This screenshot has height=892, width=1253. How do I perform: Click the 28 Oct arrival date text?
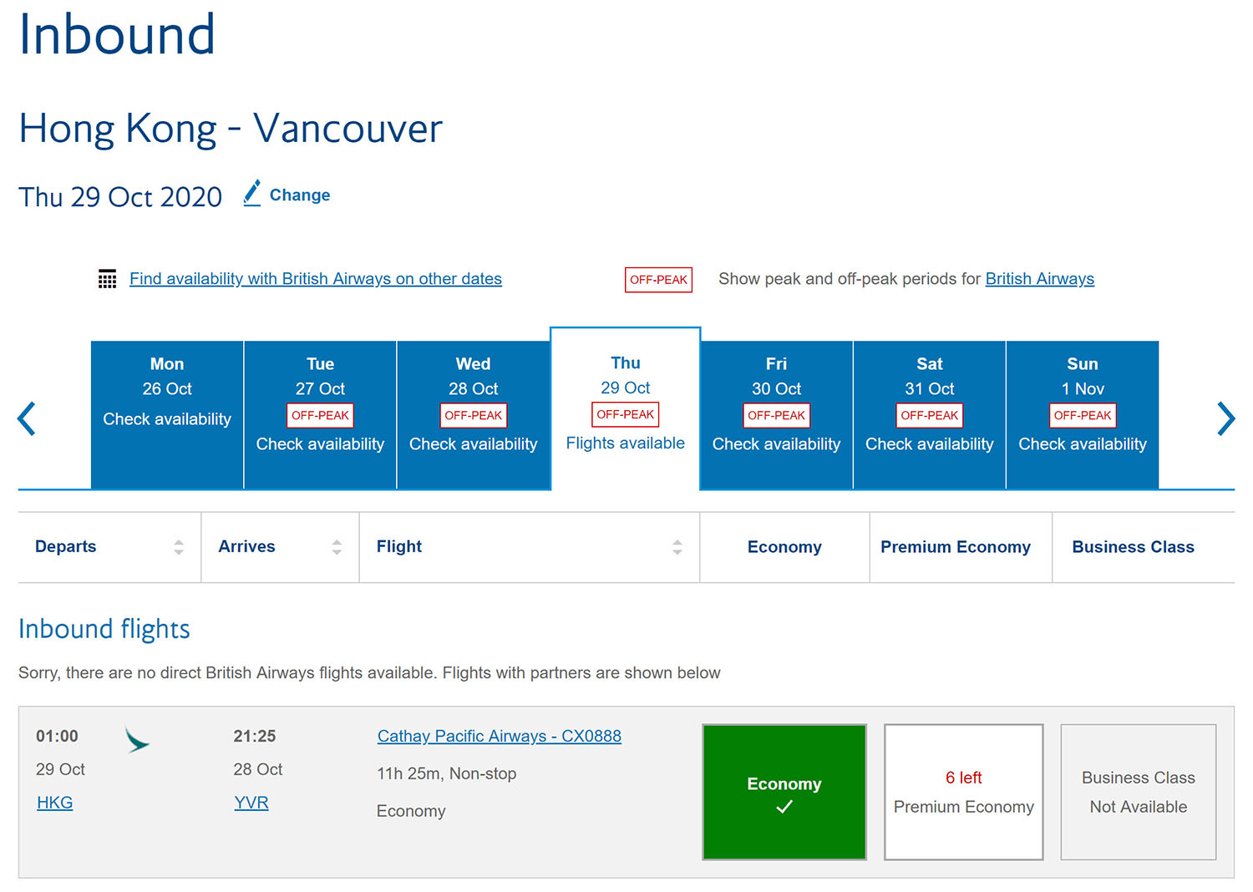pos(258,769)
